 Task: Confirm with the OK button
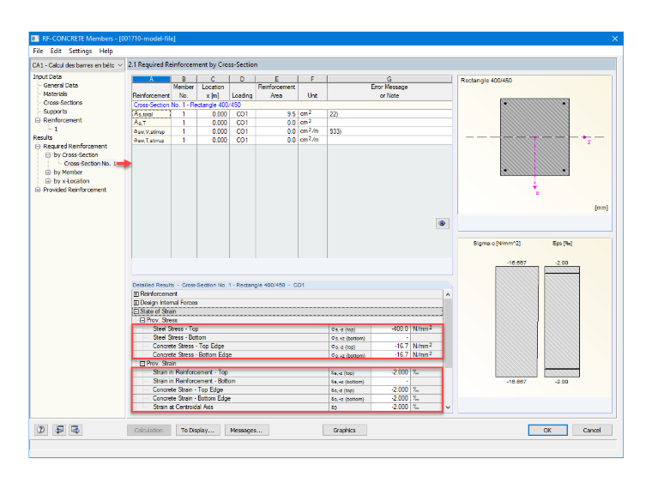point(547,430)
